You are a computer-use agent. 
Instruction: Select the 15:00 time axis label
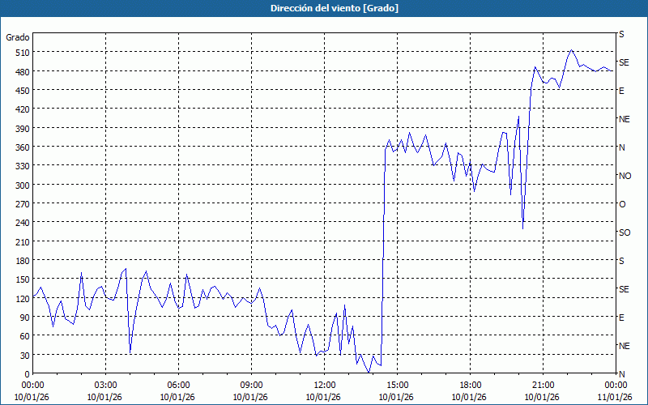[397, 385]
